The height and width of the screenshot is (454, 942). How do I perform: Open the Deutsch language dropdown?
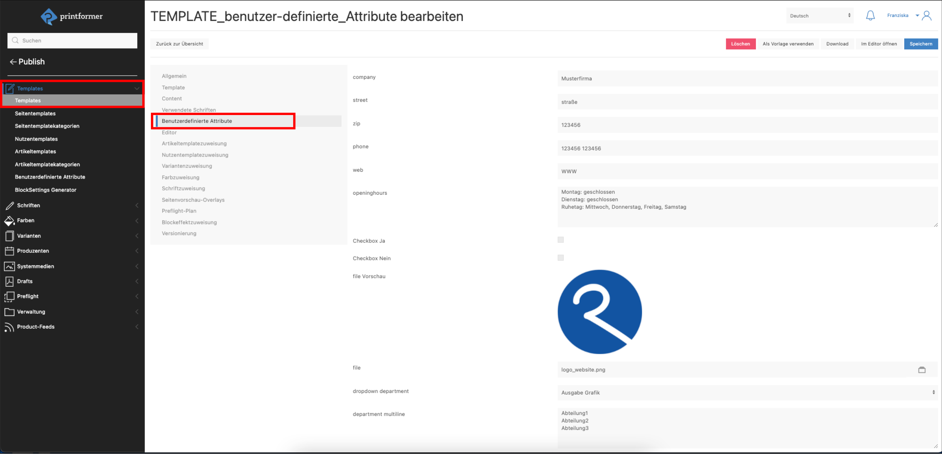tap(820, 16)
